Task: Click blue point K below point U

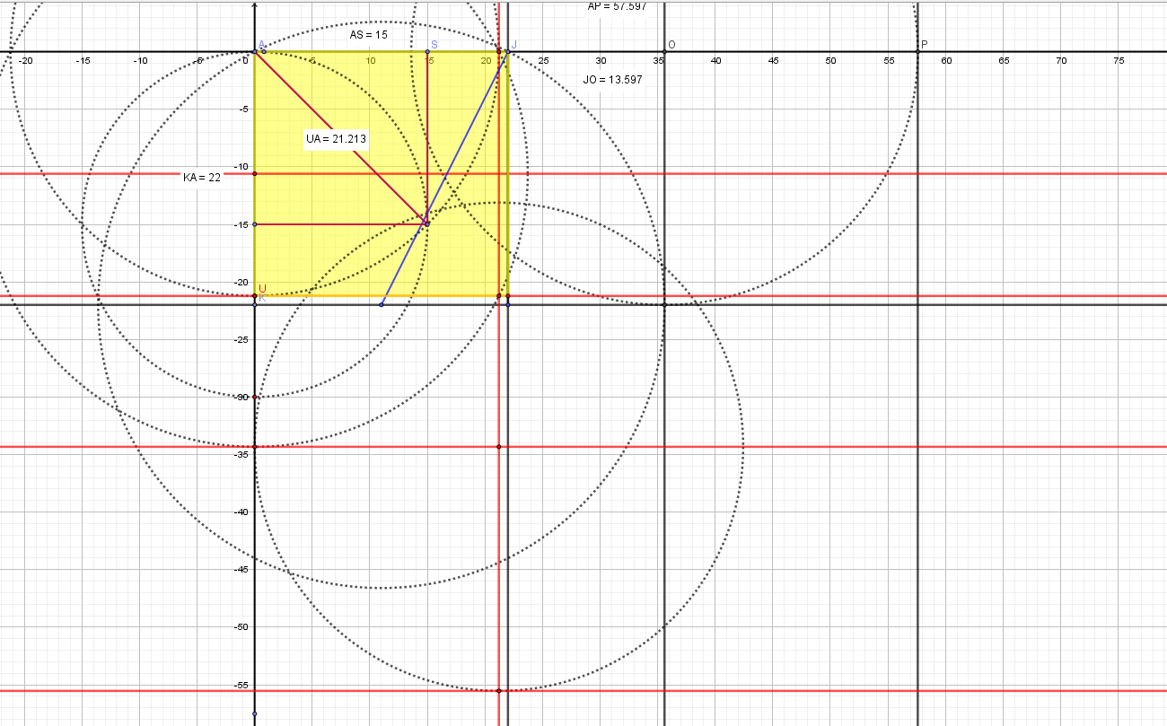Action: coord(255,304)
